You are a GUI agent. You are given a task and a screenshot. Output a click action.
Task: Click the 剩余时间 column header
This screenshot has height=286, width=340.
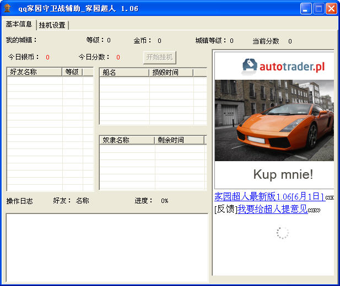(x=179, y=140)
